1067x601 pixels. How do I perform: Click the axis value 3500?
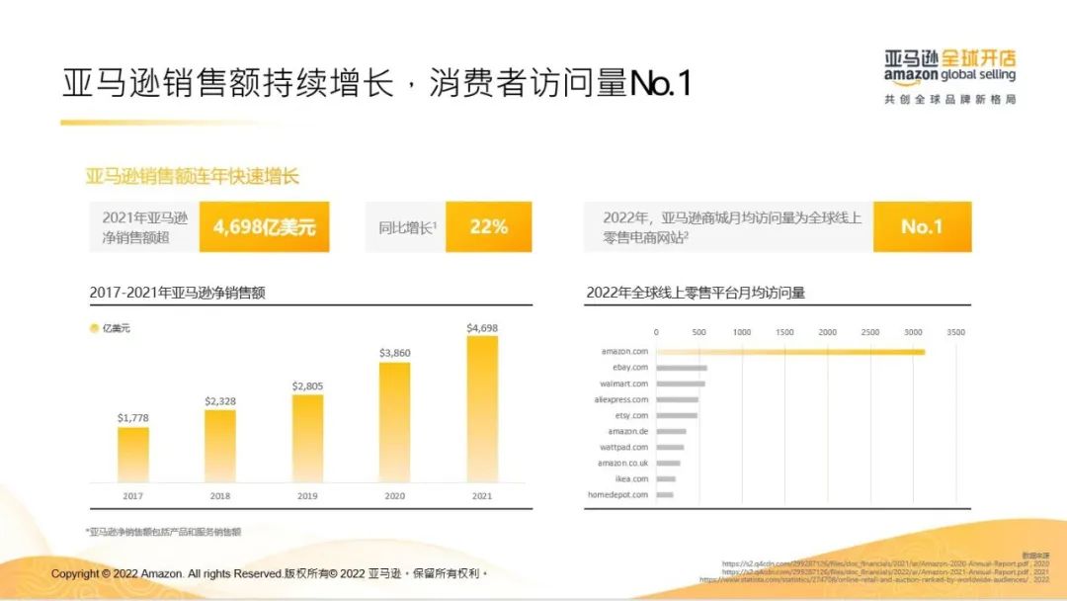956,332
